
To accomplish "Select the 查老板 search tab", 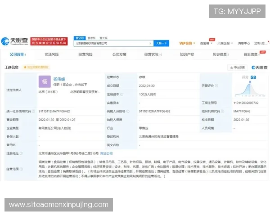I will [92, 38].
